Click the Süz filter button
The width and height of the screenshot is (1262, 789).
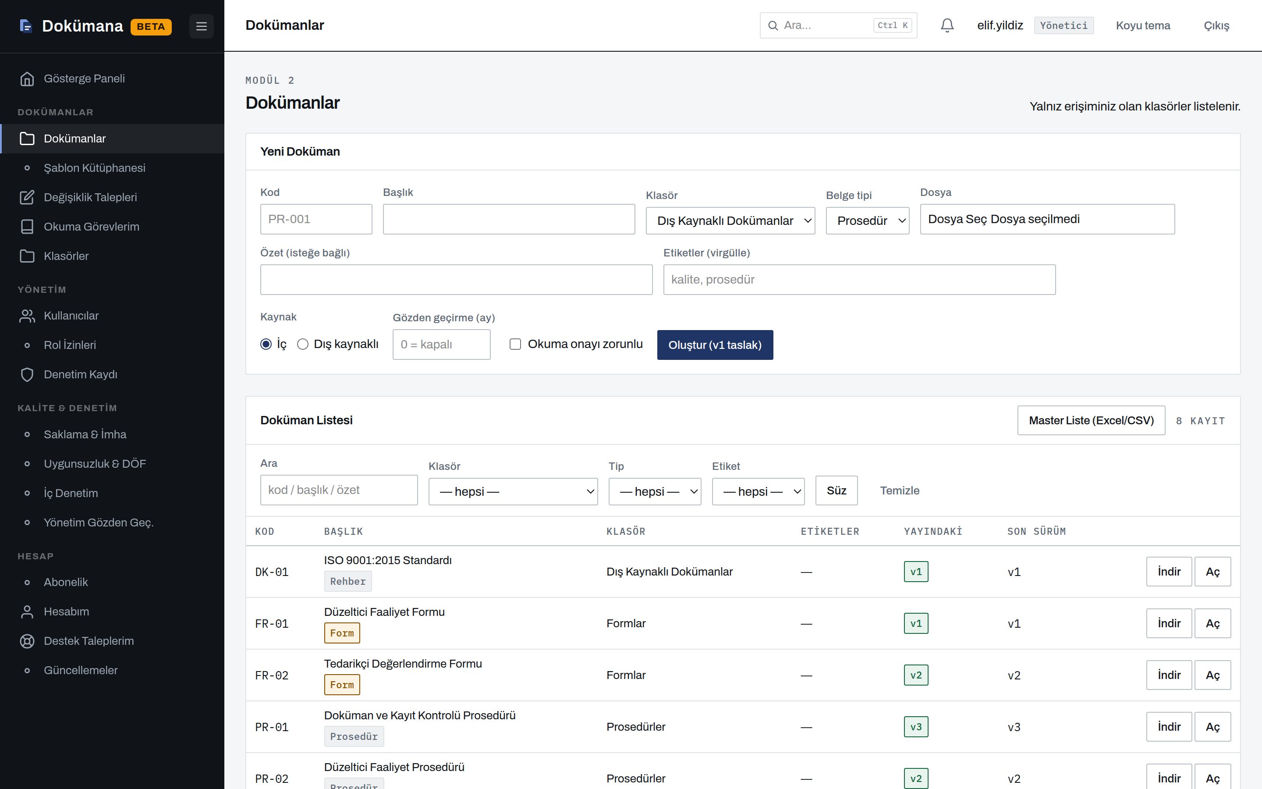tap(837, 490)
